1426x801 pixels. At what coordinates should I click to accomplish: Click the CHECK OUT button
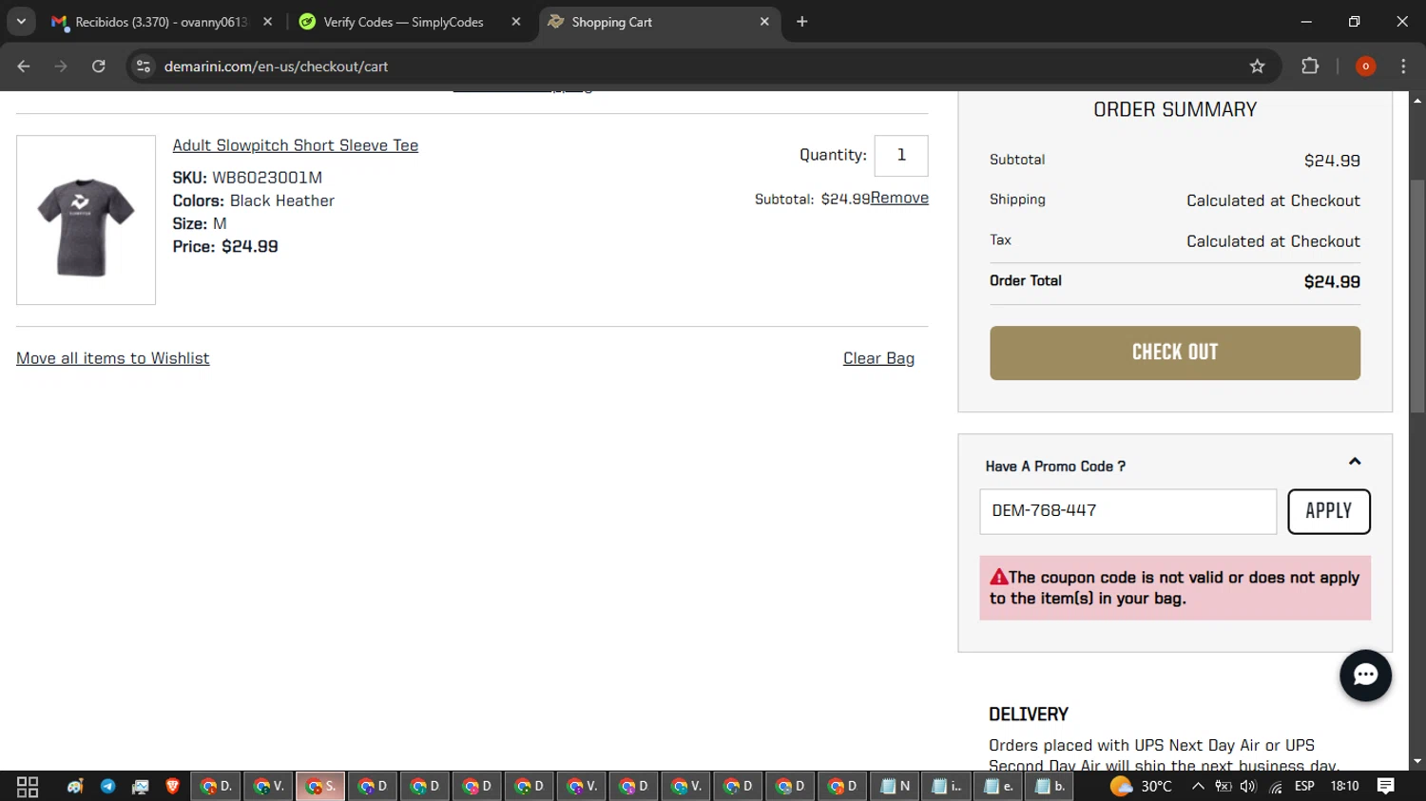point(1175,353)
